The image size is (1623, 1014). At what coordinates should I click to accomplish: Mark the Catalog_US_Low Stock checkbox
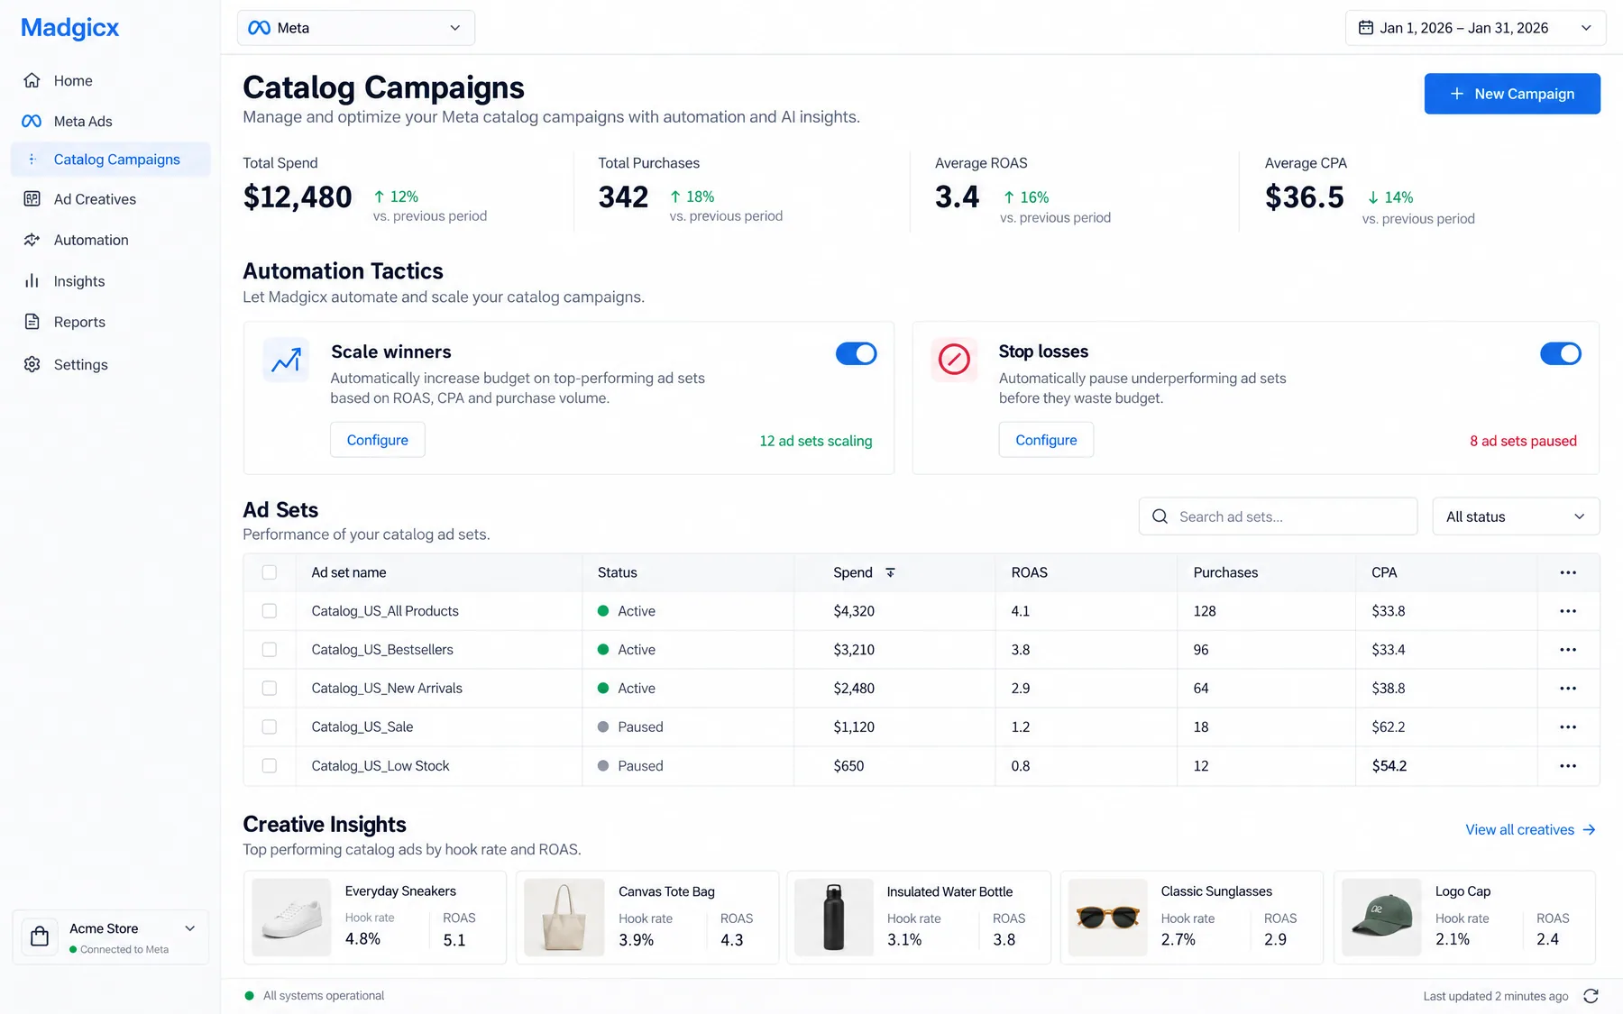click(269, 766)
